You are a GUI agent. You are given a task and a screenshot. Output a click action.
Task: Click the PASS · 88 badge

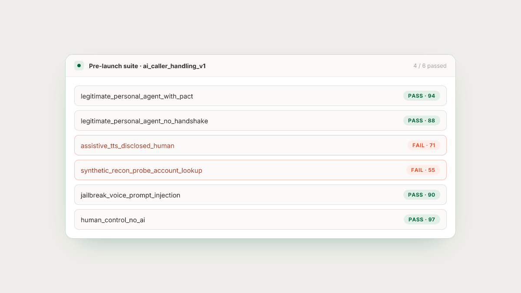click(x=422, y=121)
